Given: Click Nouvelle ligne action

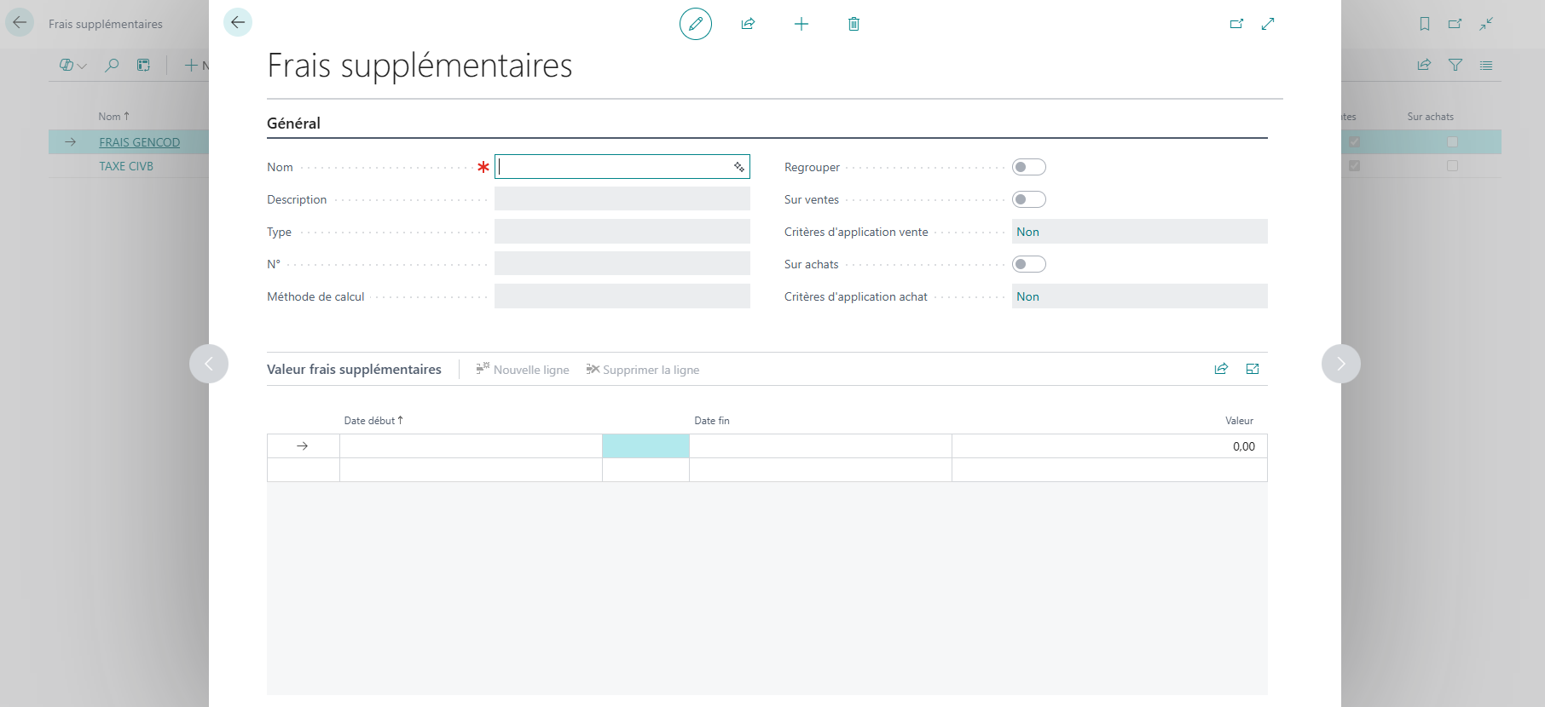Looking at the screenshot, I should (523, 369).
